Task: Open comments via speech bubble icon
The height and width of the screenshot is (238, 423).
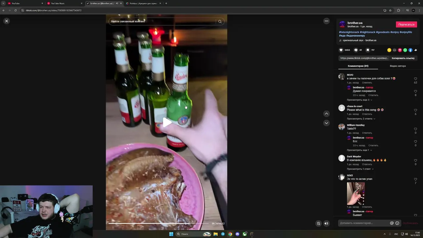Action: [356, 50]
